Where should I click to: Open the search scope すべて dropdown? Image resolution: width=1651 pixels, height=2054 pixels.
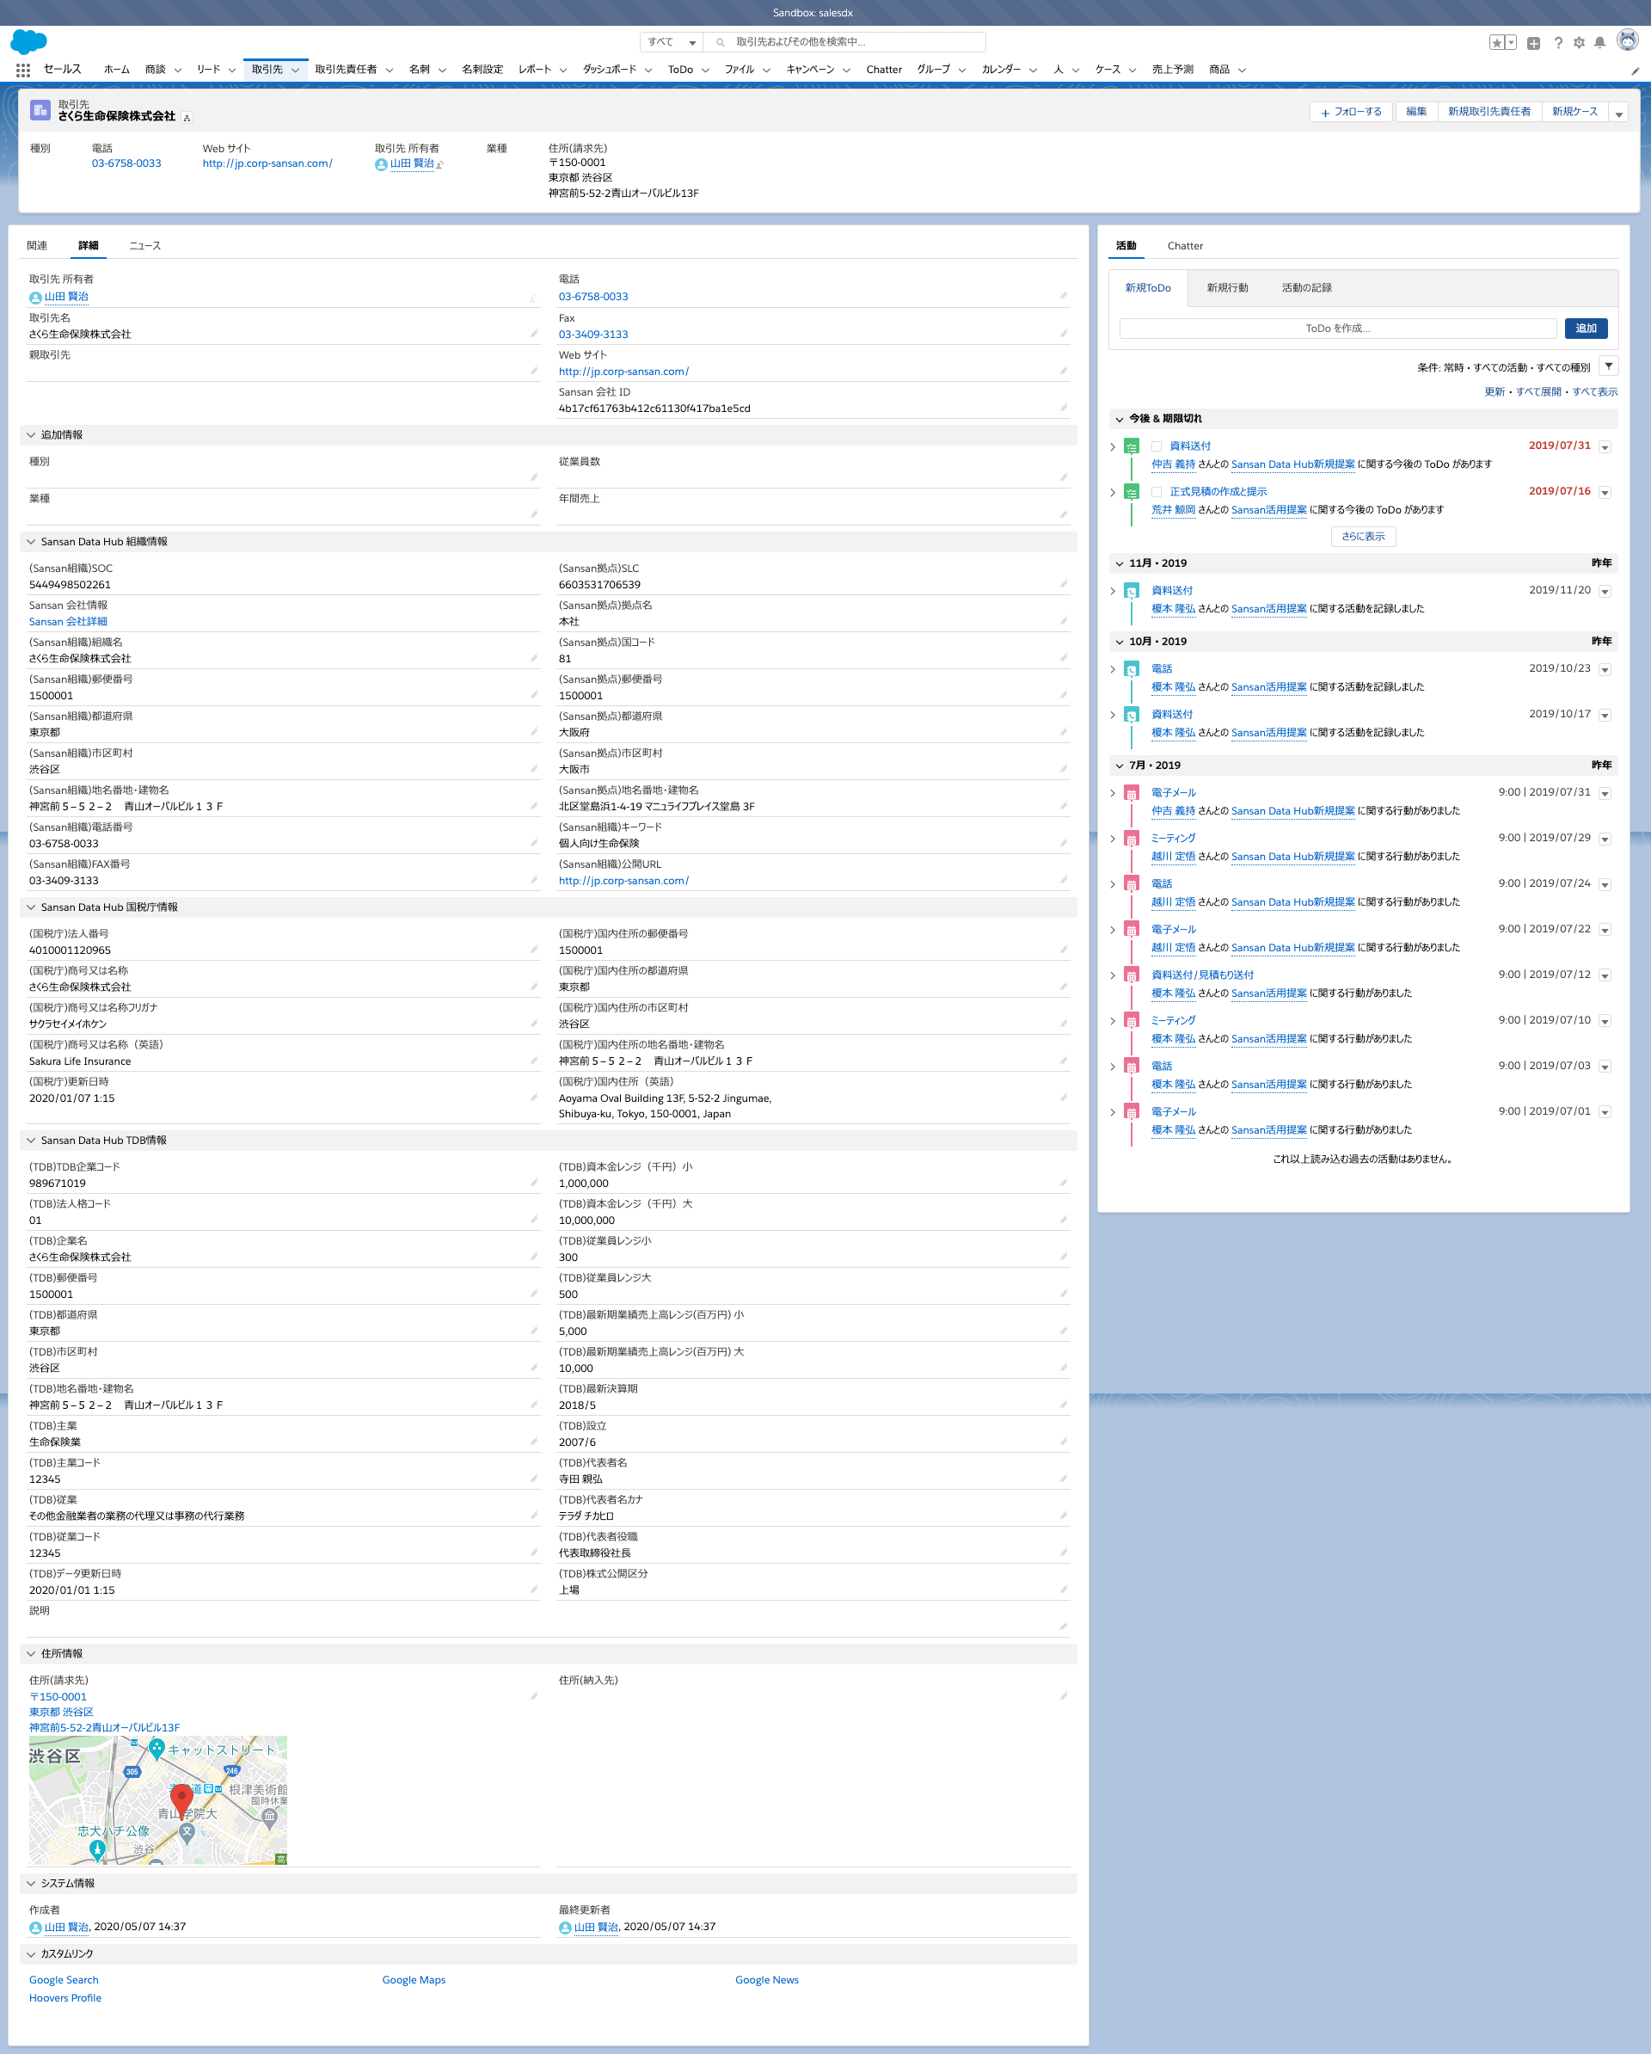(672, 42)
